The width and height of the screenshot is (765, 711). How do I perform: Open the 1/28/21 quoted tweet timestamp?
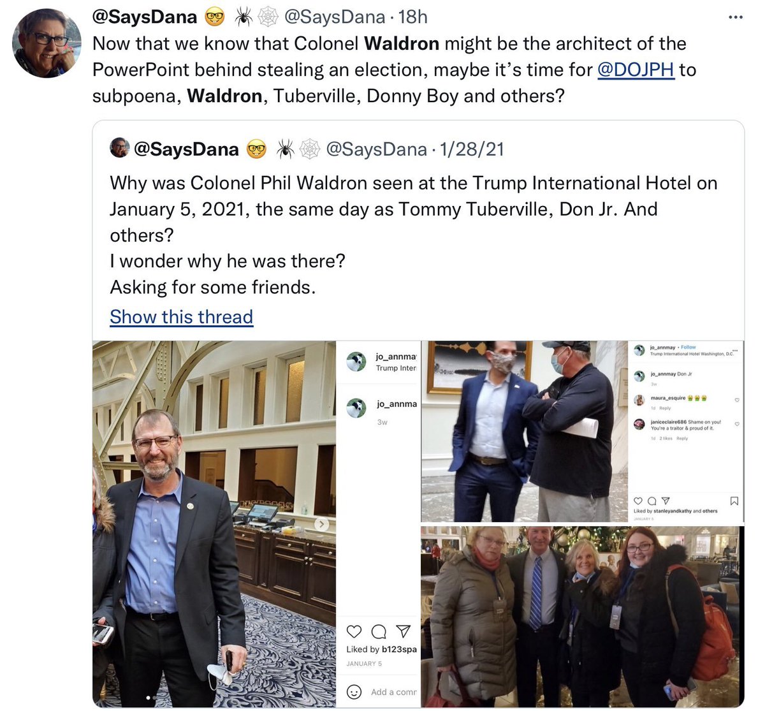pos(472,149)
